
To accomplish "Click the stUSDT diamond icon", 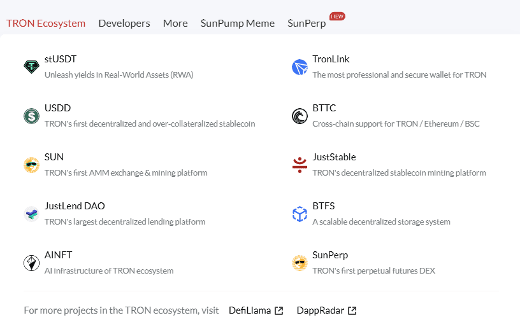I will [32, 66].
